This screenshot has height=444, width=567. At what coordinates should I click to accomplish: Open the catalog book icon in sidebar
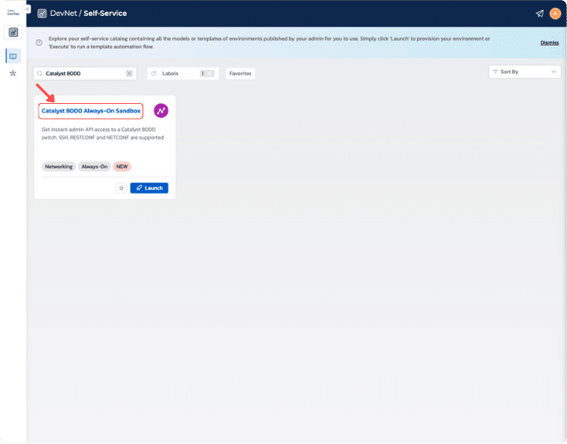(13, 57)
